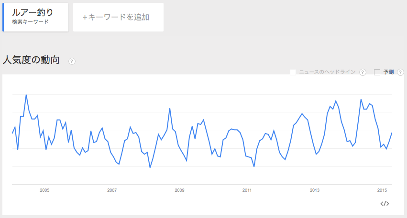This screenshot has height=218, width=407.
Task: Add a keyword via +キーワードを追加 box
Action: coord(118,17)
